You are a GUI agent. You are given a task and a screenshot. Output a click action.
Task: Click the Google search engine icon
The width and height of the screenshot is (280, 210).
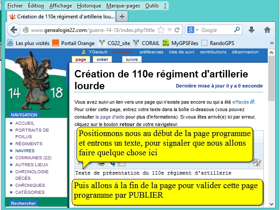191,30
